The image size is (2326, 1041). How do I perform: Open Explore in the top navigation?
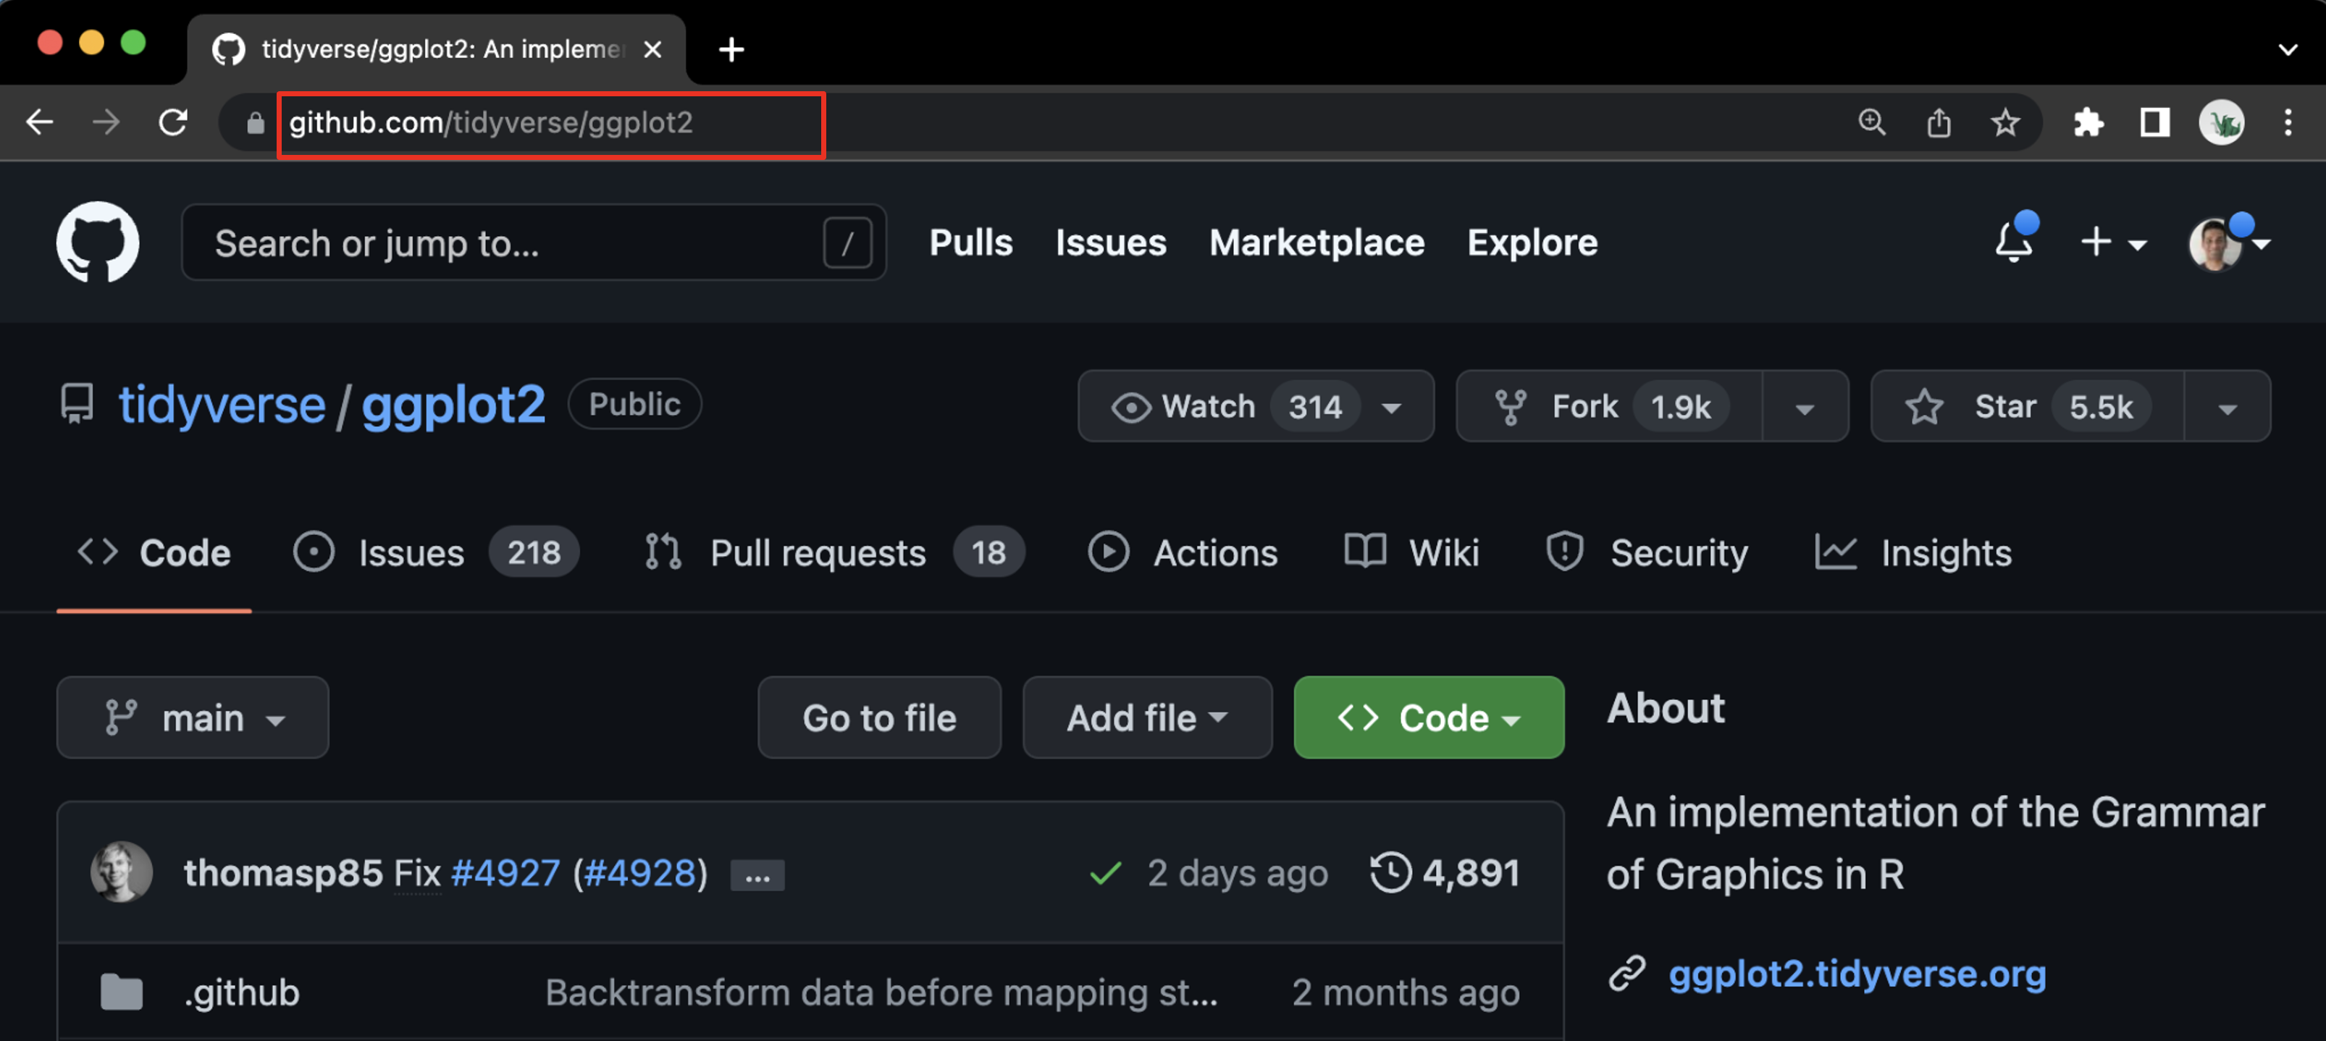click(x=1532, y=242)
